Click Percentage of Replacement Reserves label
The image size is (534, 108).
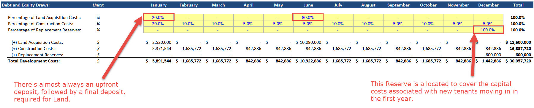pyautogui.click(x=45, y=30)
